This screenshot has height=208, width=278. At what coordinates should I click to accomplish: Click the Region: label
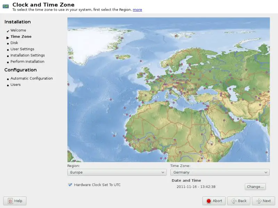point(74,166)
